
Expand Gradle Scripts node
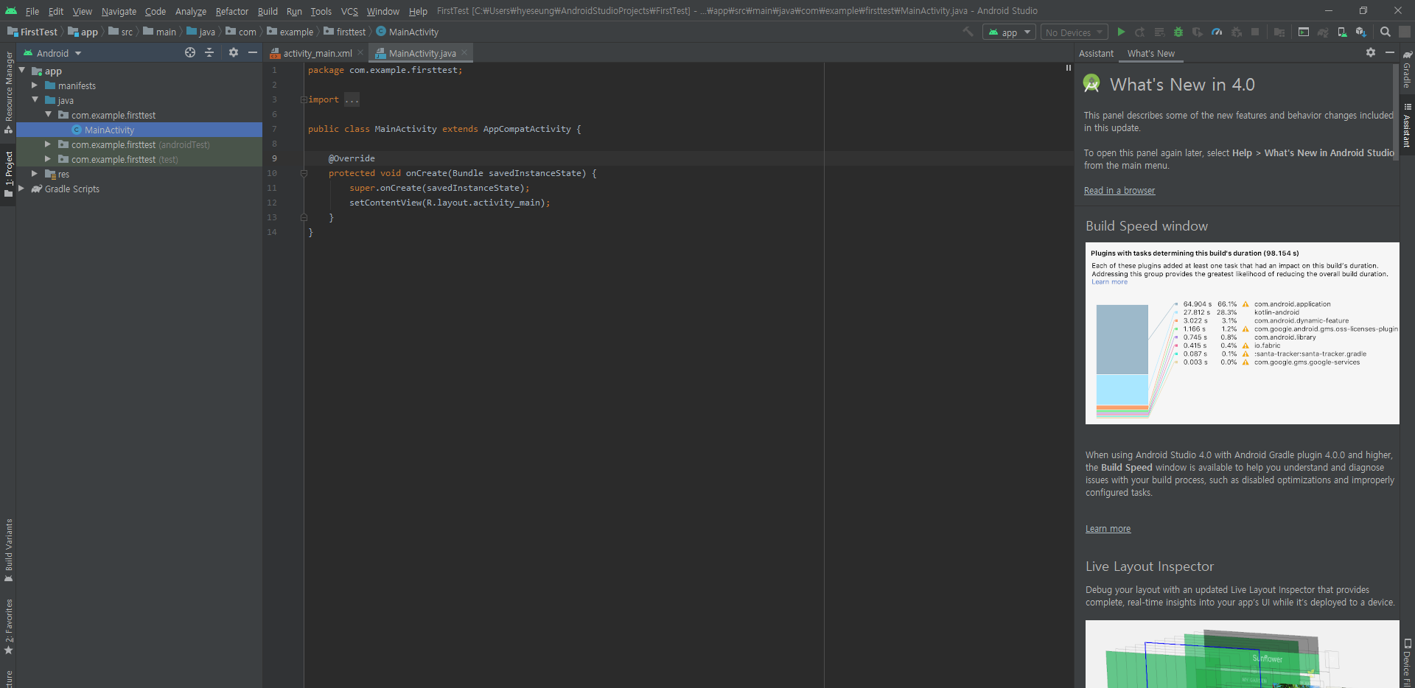21,189
